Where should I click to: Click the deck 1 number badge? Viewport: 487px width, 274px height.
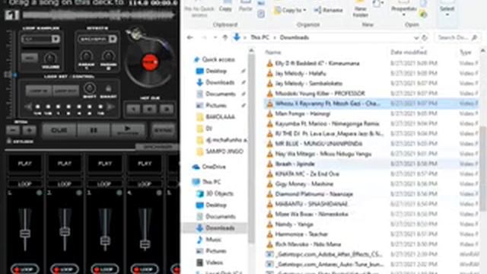(12, 15)
